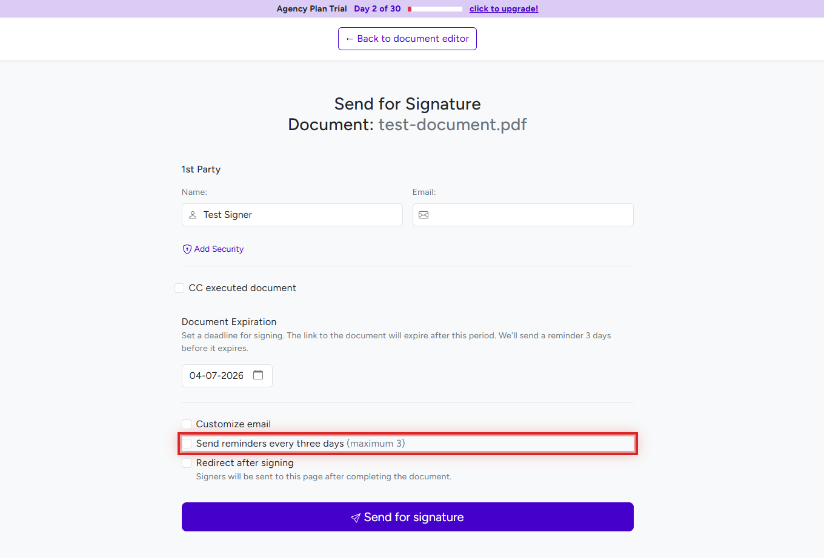
Task: Expand Add Security options
Action: tap(218, 249)
